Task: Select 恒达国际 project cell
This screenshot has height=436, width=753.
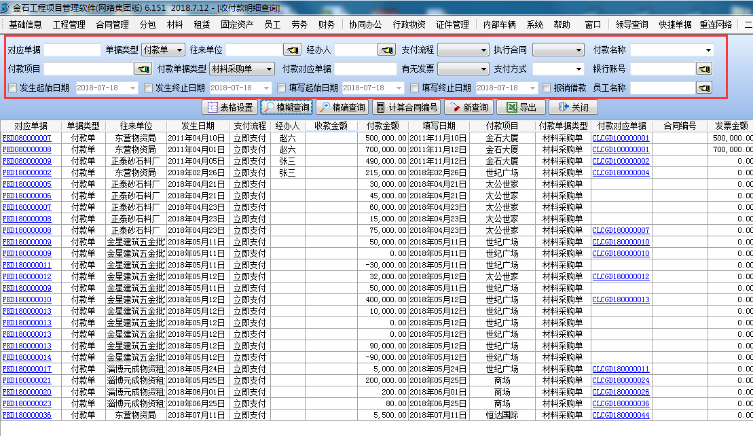Action: [x=502, y=415]
